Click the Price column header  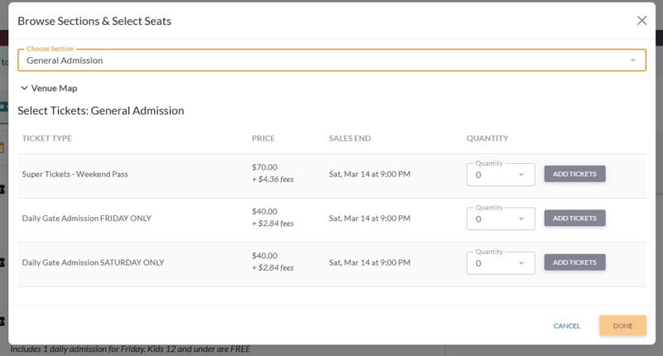point(263,138)
